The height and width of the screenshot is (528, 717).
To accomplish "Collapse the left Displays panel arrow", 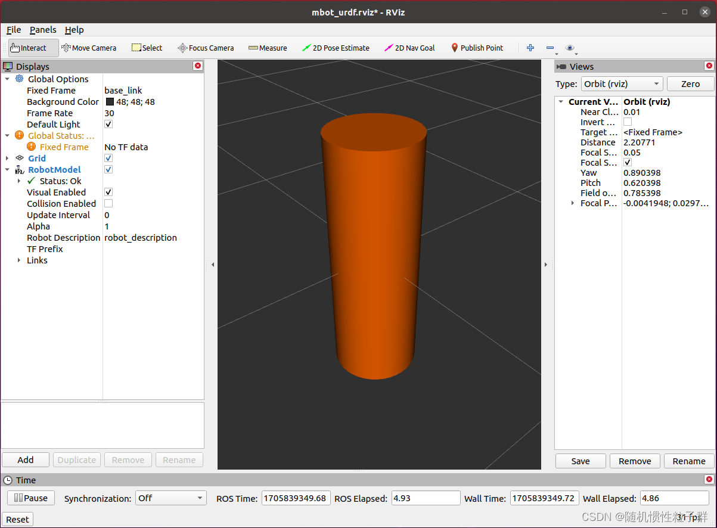I will pos(213,265).
